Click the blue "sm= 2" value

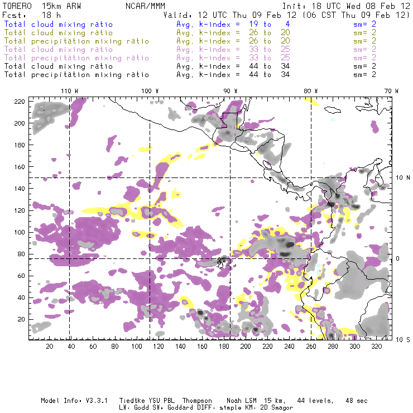pos(364,24)
